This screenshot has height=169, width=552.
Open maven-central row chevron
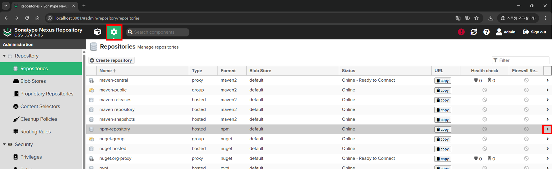pyautogui.click(x=547, y=80)
